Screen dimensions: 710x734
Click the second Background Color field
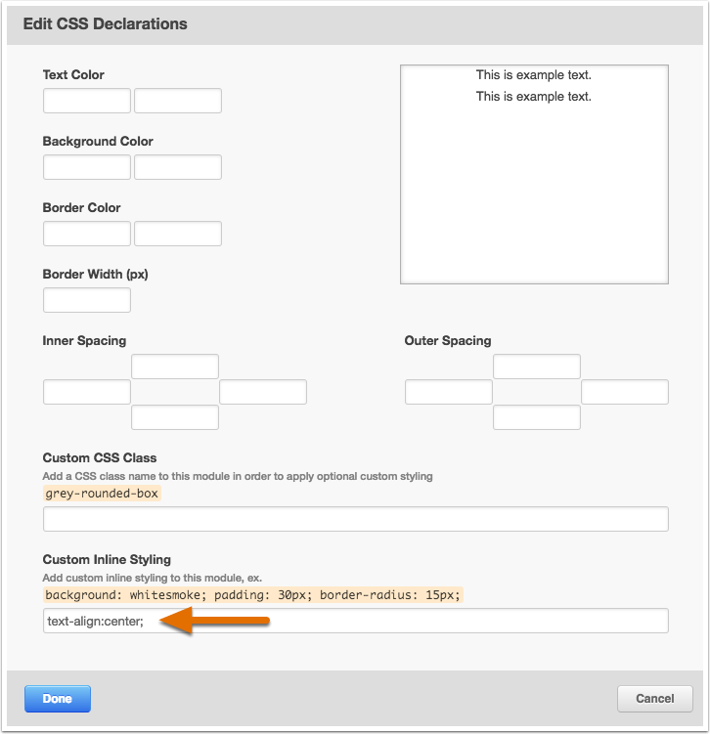(x=178, y=167)
